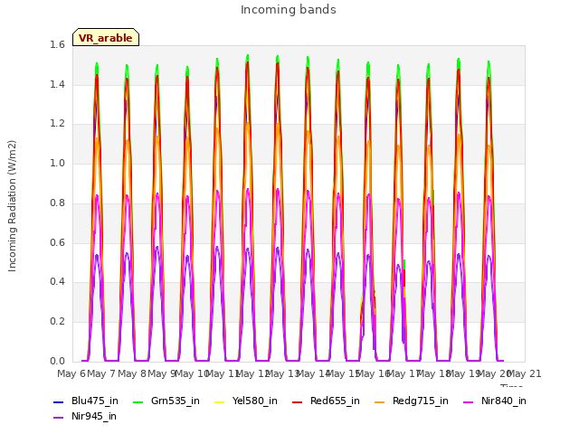579x434 pixels.
Task: Toggle Grn535_in legend entry
Action: pos(166,401)
